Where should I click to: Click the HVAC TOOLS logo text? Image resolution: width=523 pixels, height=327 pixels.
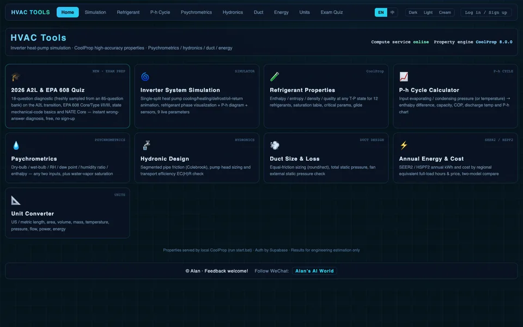[x=31, y=13]
